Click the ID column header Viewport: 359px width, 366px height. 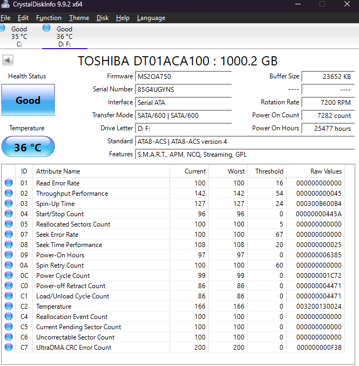pyautogui.click(x=24, y=171)
